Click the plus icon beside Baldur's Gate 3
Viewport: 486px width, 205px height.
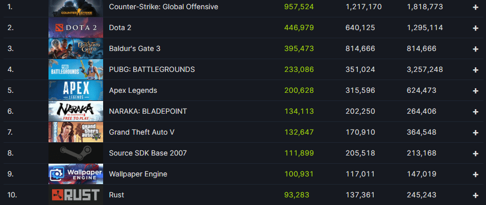point(475,49)
